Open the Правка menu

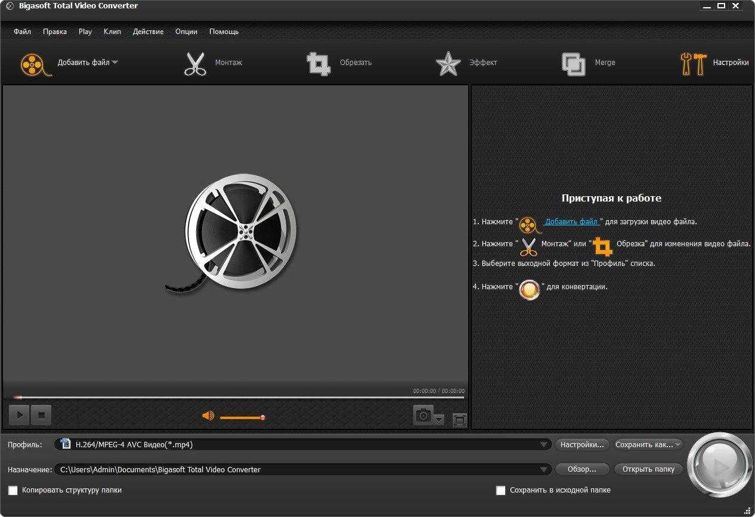(x=55, y=32)
